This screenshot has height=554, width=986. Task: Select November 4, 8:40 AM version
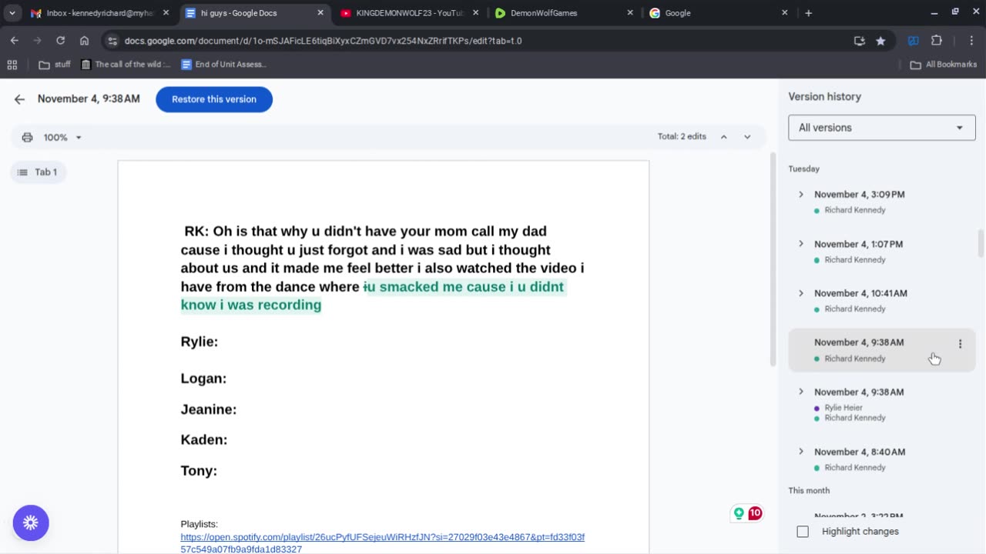[x=881, y=459]
